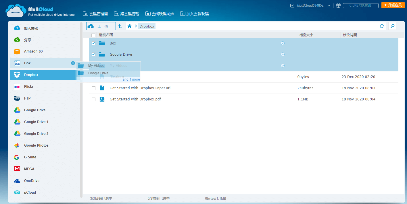Click the home icon in breadcrumb
The height and width of the screenshot is (204, 407).
pos(130,26)
